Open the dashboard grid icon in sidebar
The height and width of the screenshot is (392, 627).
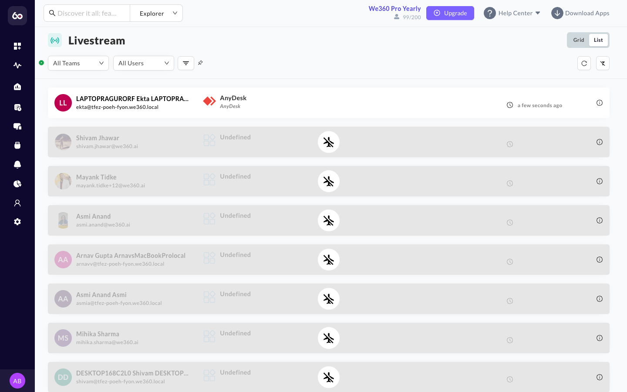[17, 46]
